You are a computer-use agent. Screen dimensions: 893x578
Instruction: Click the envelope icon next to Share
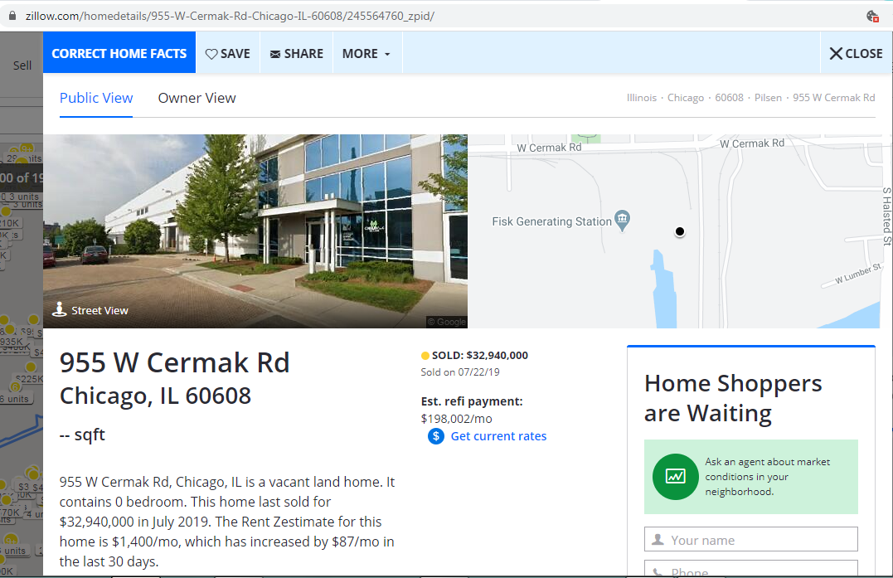[x=275, y=54]
